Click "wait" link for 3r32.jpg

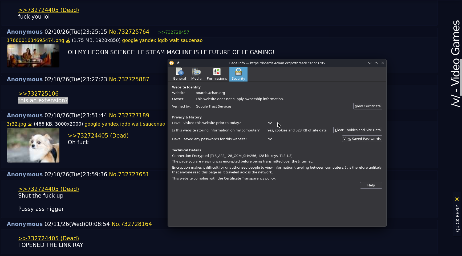pos(137,124)
